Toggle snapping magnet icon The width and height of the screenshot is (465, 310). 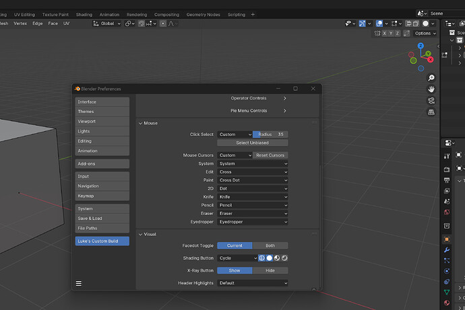point(142,24)
